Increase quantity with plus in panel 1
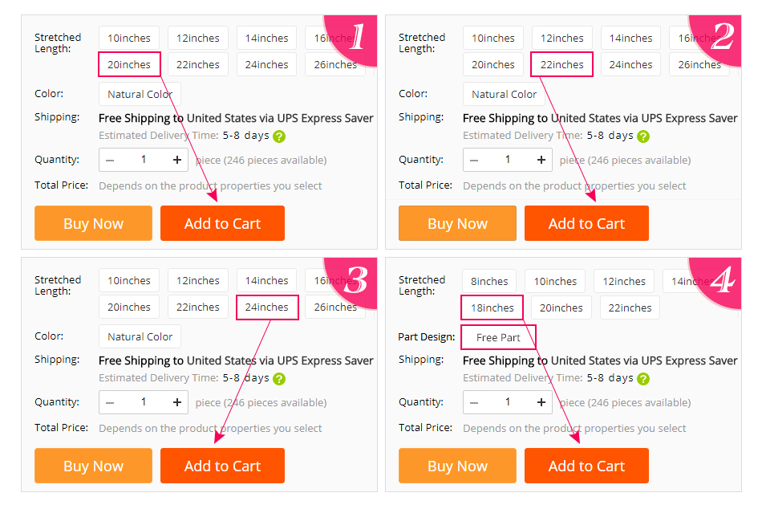 (177, 160)
